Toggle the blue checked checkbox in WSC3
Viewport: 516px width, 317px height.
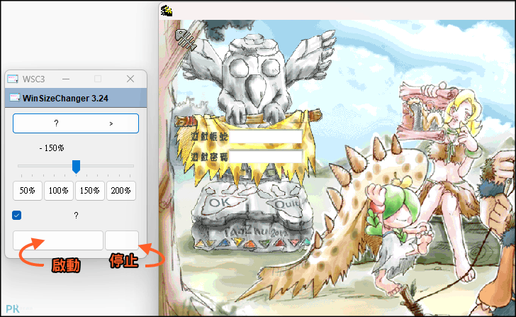(x=16, y=216)
